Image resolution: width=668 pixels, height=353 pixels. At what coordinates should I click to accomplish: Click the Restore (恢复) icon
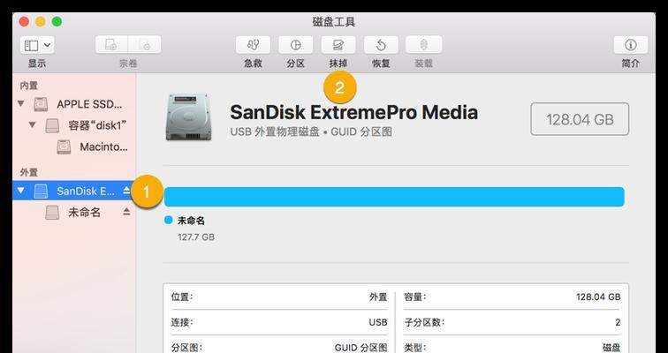tap(381, 45)
